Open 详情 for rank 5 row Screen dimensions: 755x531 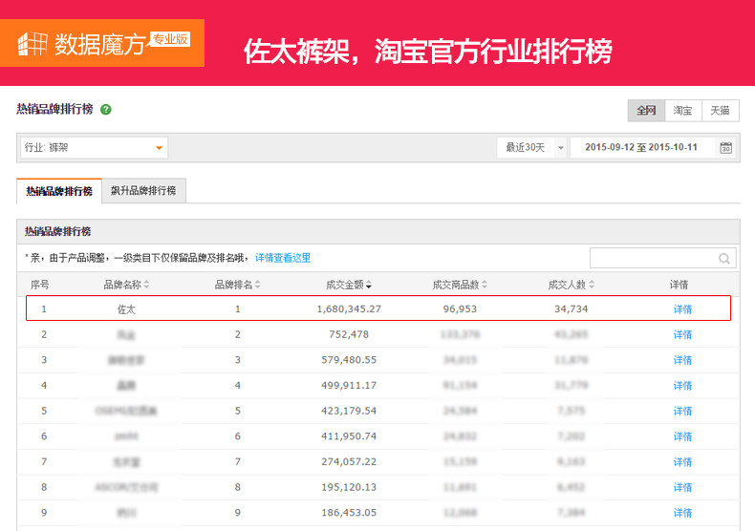(x=682, y=412)
